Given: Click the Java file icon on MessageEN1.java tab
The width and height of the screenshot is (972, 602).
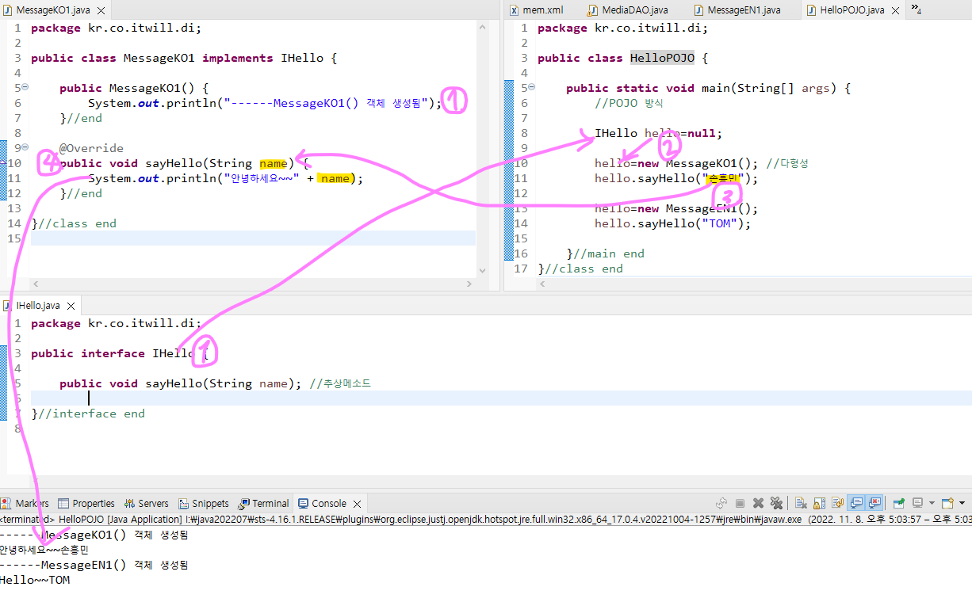Looking at the screenshot, I should coord(698,10).
